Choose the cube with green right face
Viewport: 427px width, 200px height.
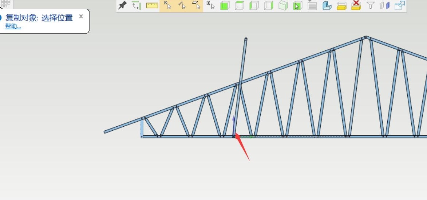[x=269, y=5]
